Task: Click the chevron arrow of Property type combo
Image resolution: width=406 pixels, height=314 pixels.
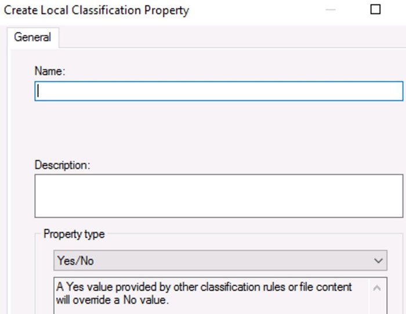Action: [378, 261]
